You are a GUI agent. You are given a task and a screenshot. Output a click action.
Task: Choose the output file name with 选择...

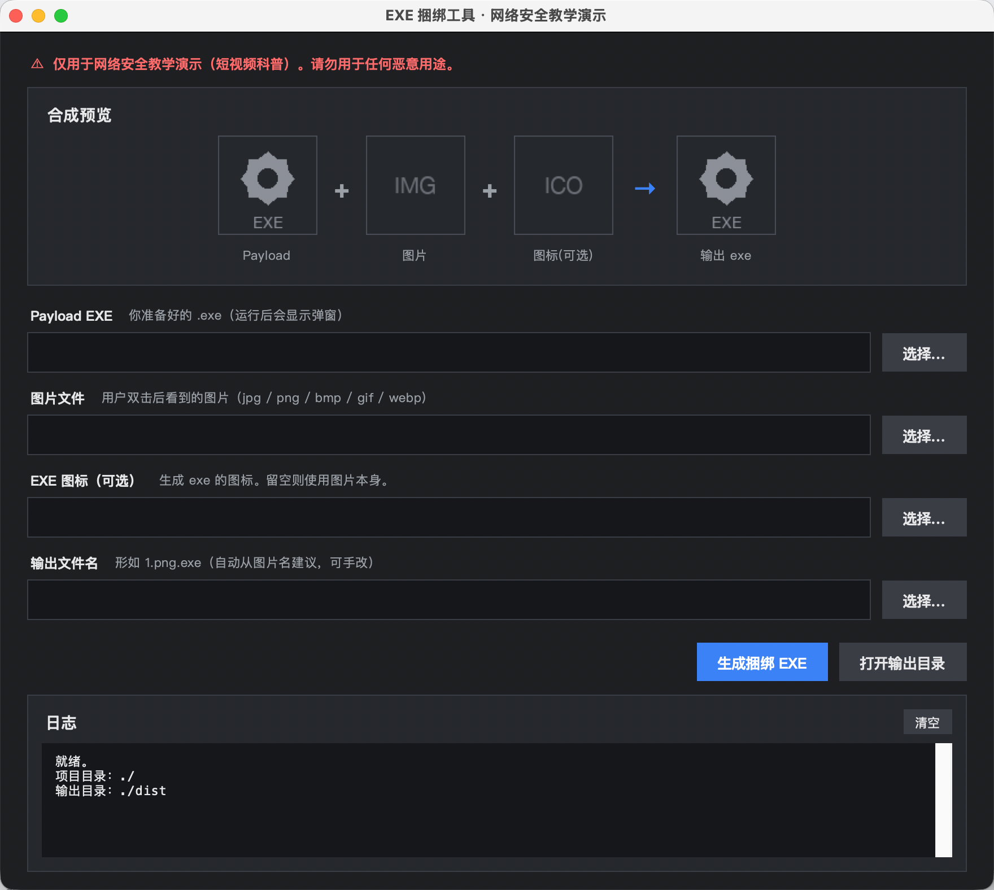(x=924, y=600)
